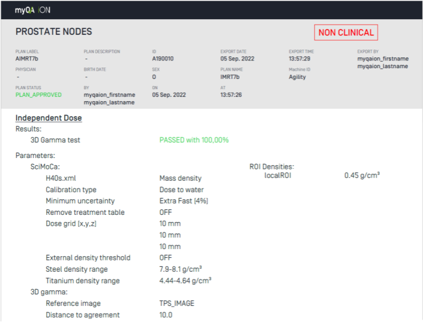Screen dimensions: 424x322
Task: Select the PASSED with 100,00% result
Action: click(193, 140)
